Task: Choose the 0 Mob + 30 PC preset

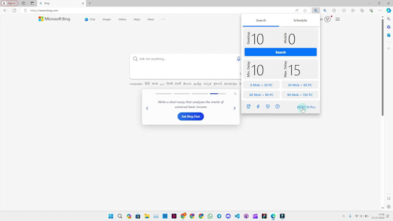Action: click(x=261, y=85)
